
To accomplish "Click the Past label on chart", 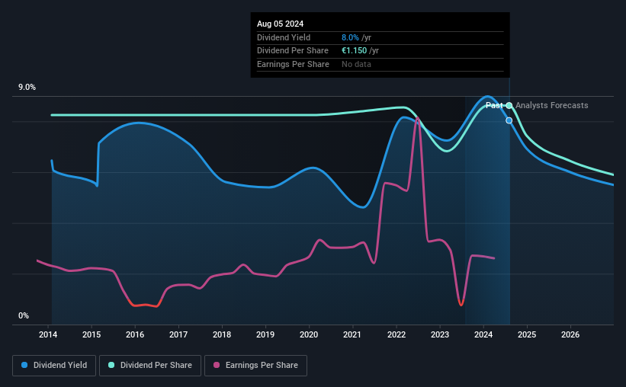I will point(494,105).
